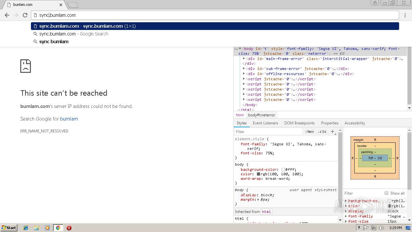The width and height of the screenshot is (412, 232).
Task: Click the red Opera icon in taskbar
Action: (69, 228)
